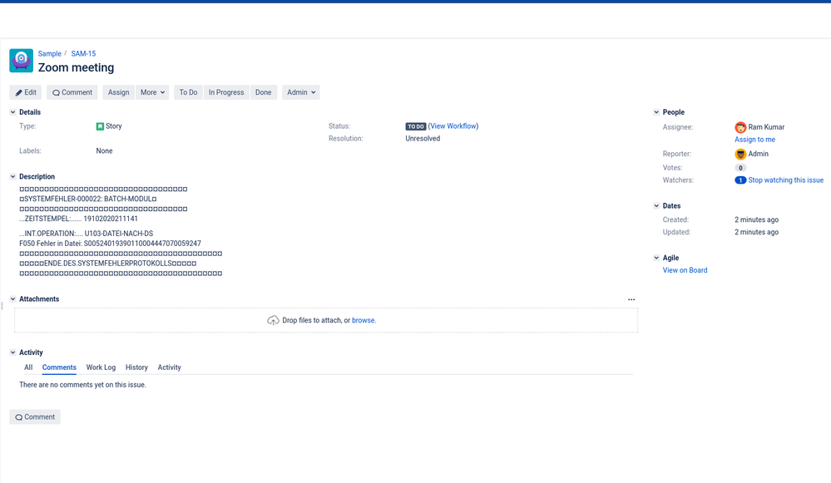Click the Labels value None

pos(105,151)
